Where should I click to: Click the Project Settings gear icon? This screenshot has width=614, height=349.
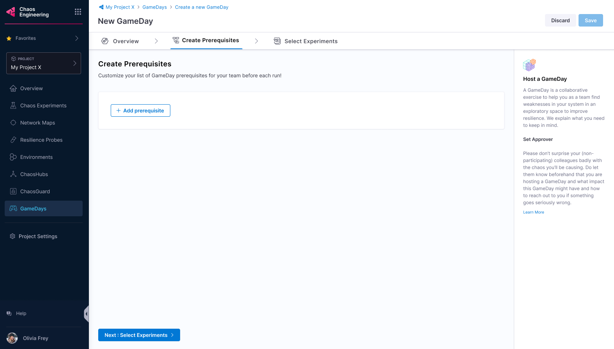(12, 236)
